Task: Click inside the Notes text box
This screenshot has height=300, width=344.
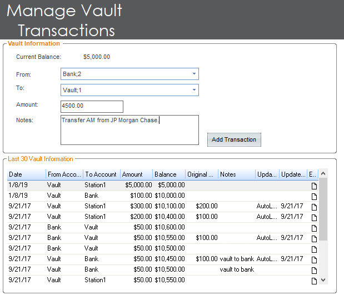Action: [129, 130]
